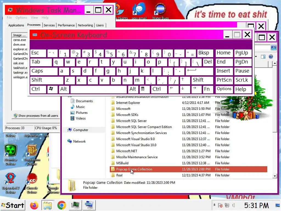
Task: Open Explorer view options dropdown arrow
Action: (256, 57)
